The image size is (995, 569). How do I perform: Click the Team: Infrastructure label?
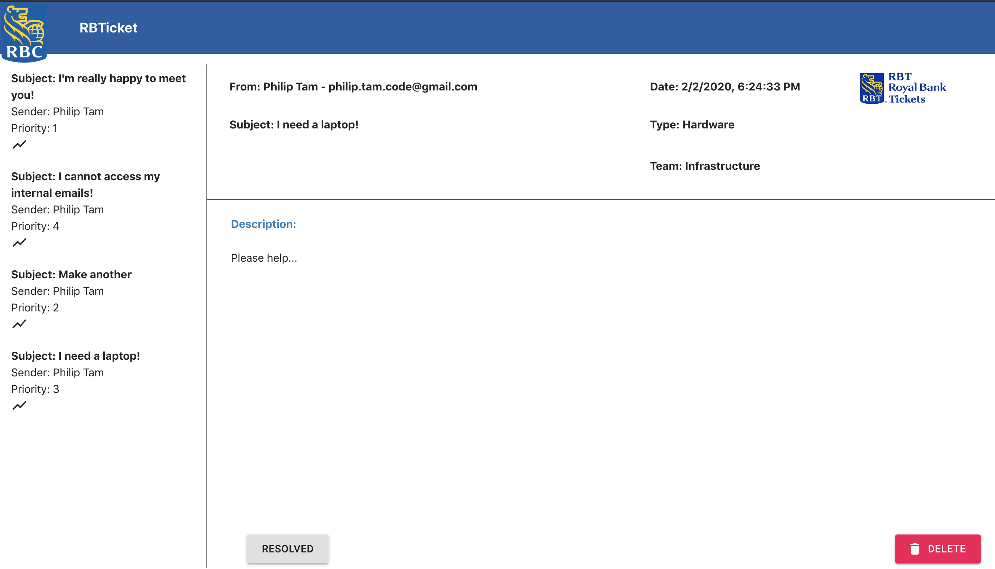click(704, 166)
